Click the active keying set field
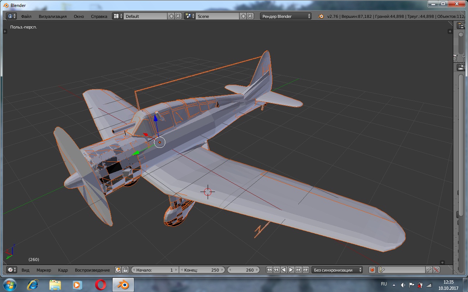468x292 pixels. click(x=402, y=270)
